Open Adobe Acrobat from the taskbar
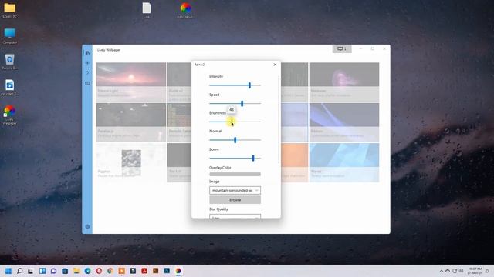494x277 pixels. click(144, 271)
